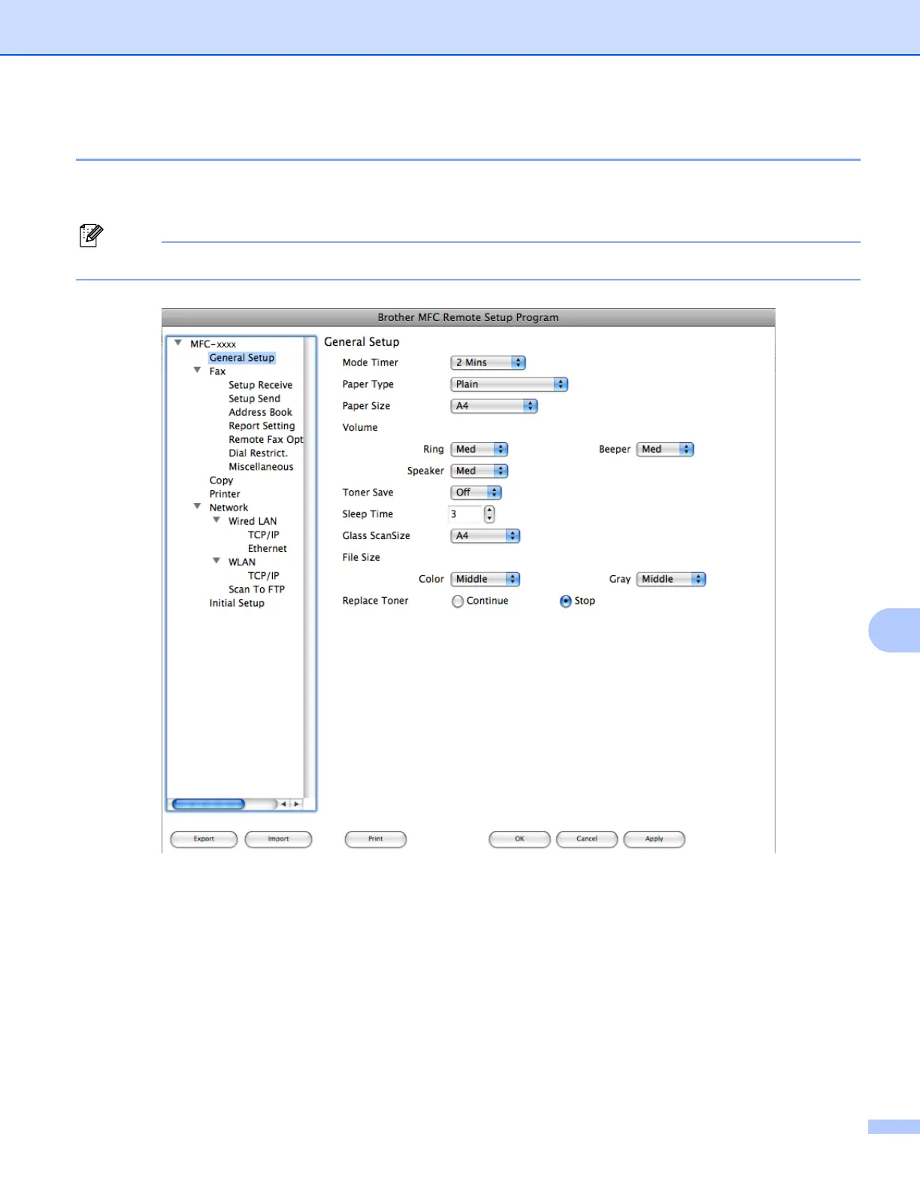This screenshot has height=1188, width=920.
Task: Collapse the WLAN subtree
Action: tap(216, 561)
